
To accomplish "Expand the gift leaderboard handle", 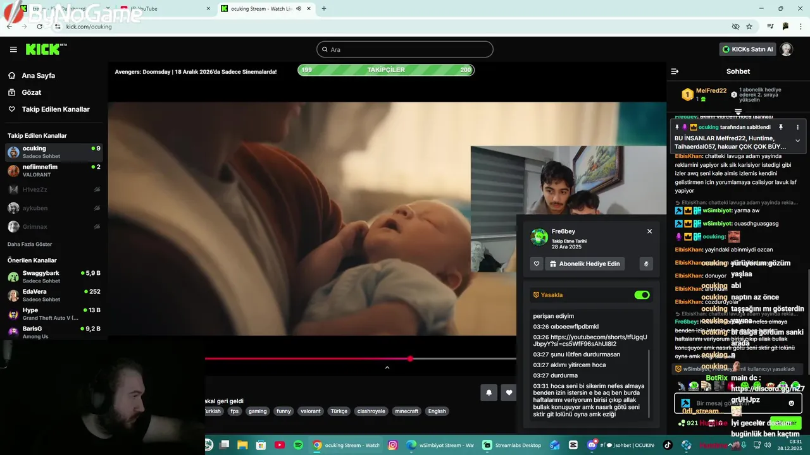I will pyautogui.click(x=738, y=112).
